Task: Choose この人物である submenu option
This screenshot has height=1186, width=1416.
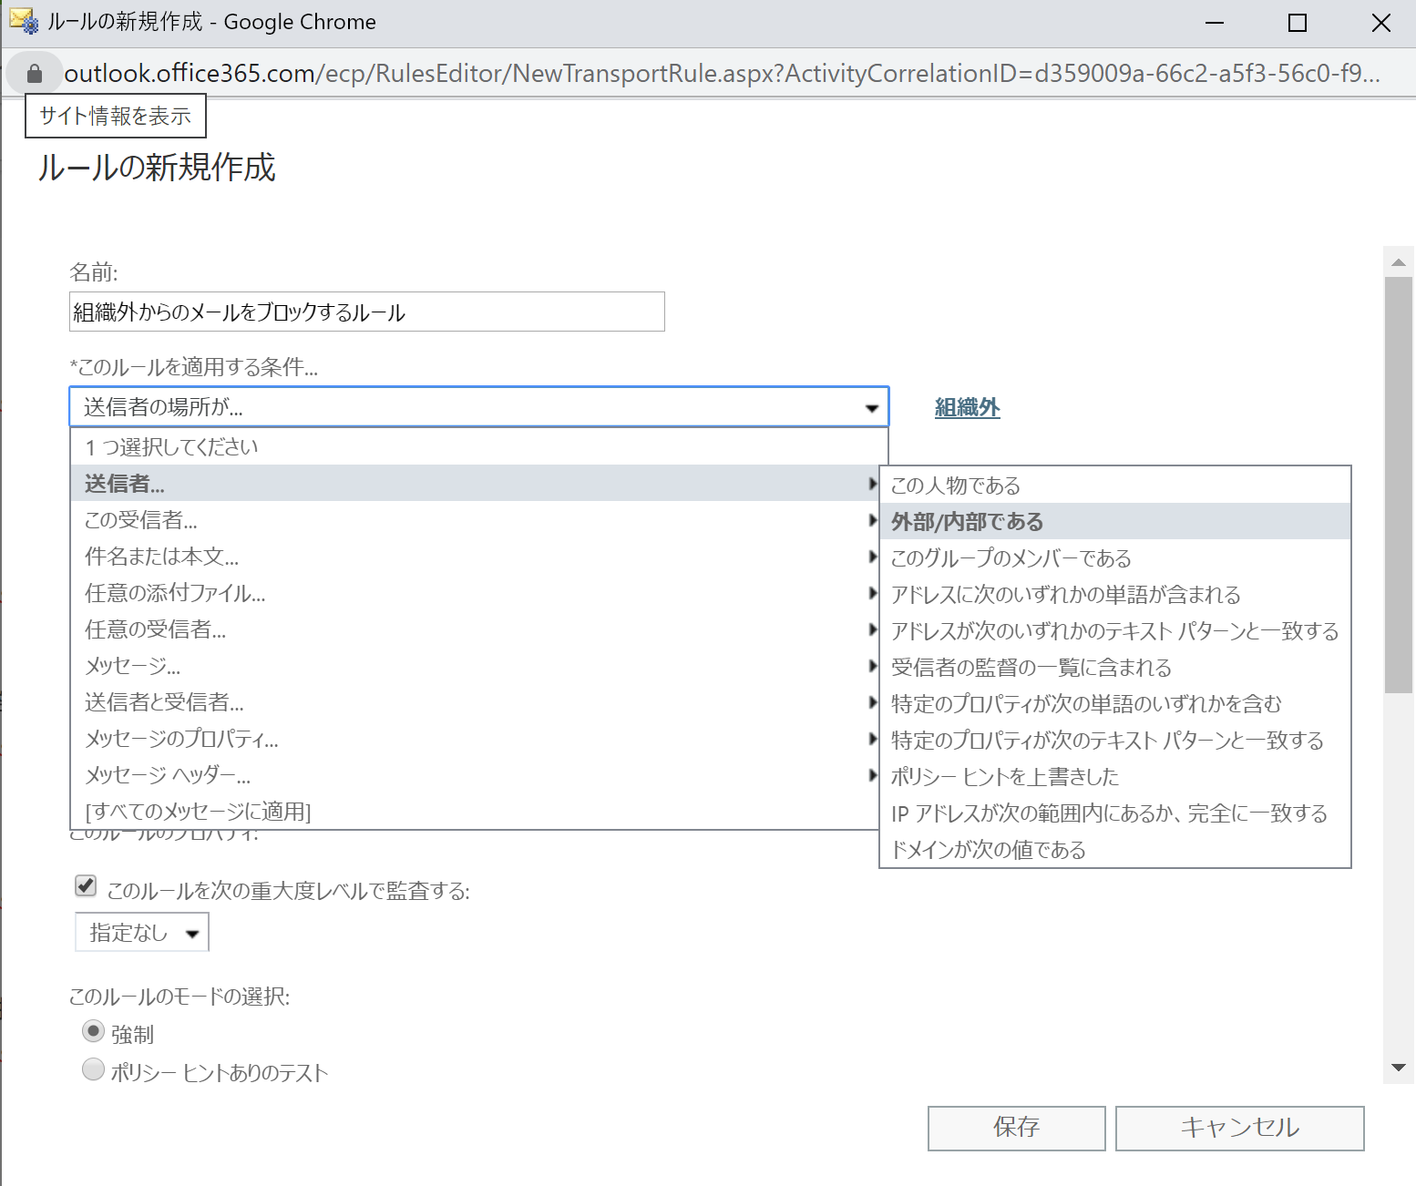Action: [1114, 485]
